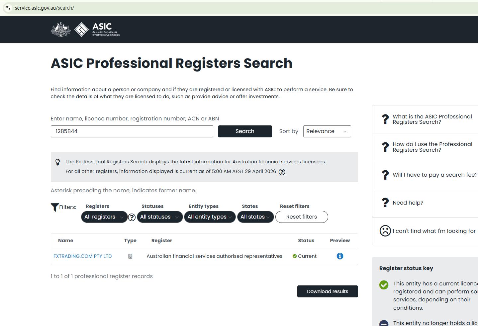Open the All statuses filter dropdown
The image size is (478, 326).
point(160,217)
